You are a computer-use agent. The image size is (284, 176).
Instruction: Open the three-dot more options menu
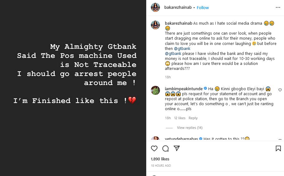coord(278,7)
